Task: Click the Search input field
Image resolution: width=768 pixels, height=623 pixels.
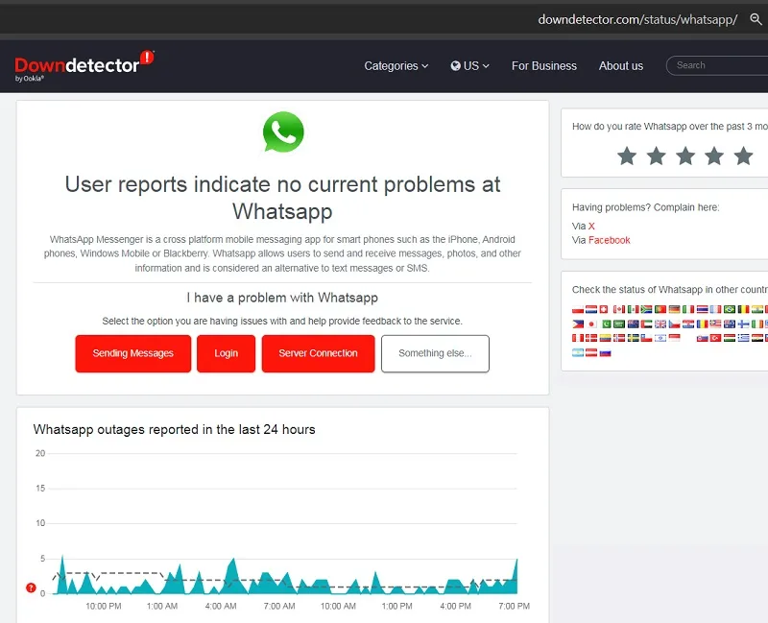Action: pyautogui.click(x=717, y=65)
